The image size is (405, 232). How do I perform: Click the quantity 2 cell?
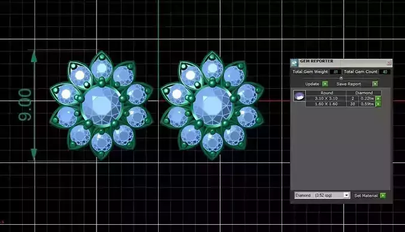[x=352, y=98]
